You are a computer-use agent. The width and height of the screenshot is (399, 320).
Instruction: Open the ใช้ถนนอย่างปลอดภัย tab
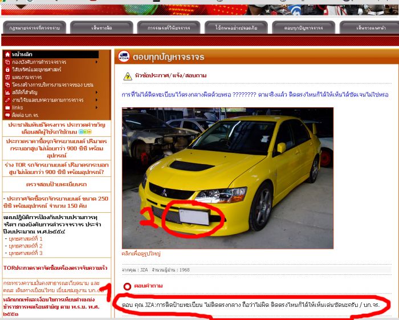[x=236, y=27]
